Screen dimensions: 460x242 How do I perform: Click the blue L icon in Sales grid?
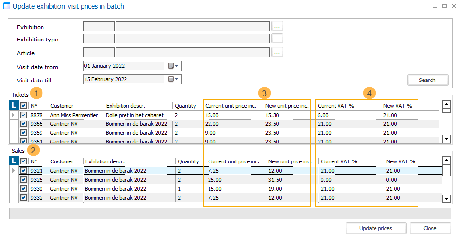(x=14, y=161)
